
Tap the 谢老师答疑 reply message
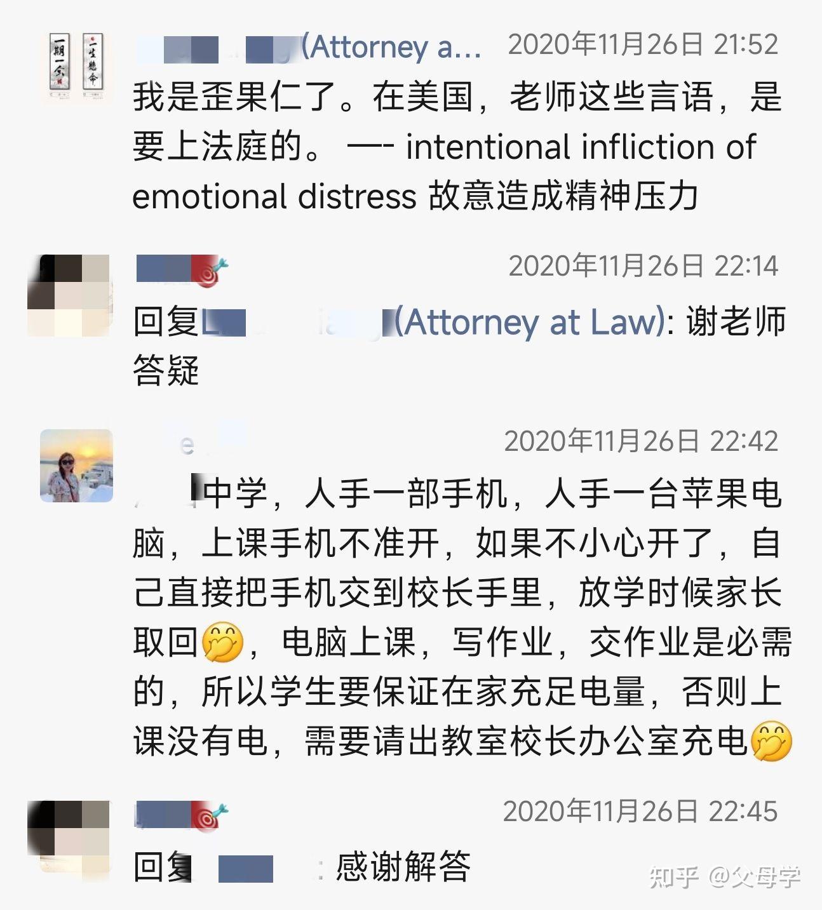(x=459, y=345)
